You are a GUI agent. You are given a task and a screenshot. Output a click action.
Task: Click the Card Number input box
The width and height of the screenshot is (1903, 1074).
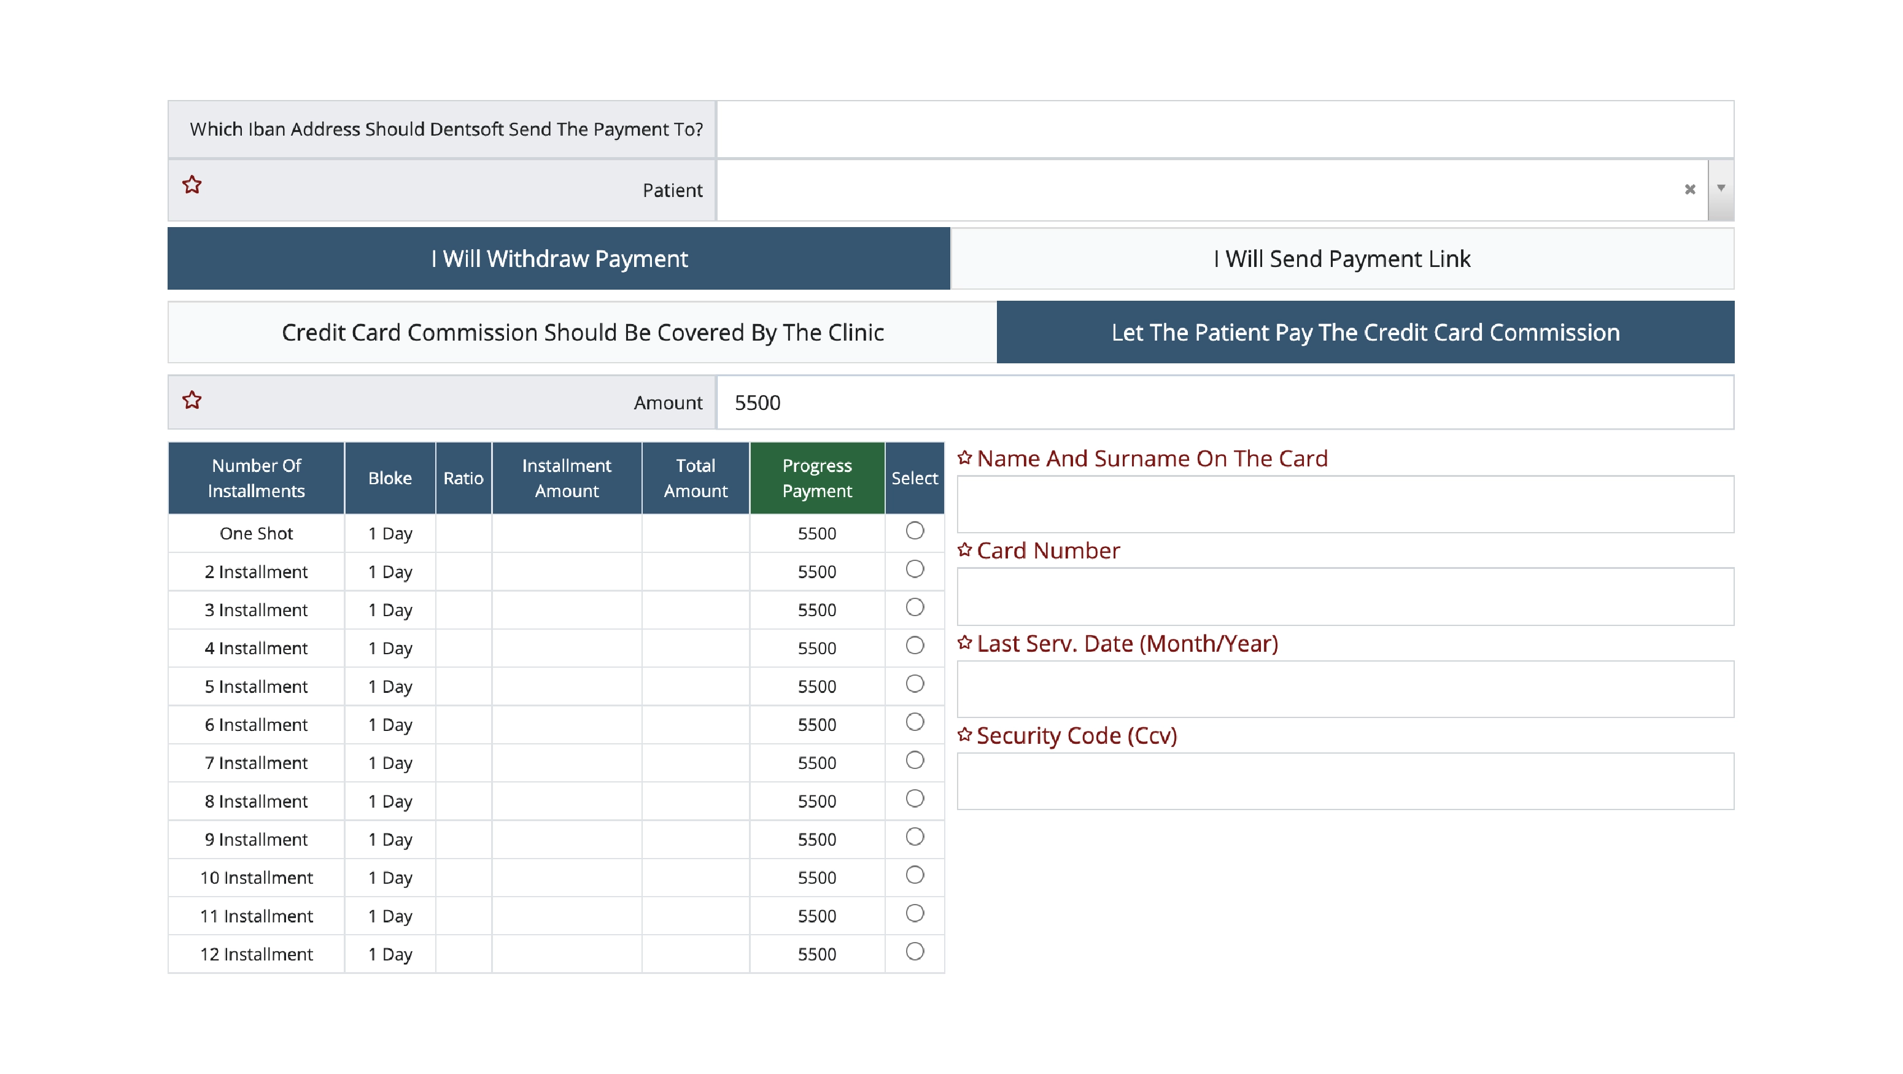click(1344, 597)
